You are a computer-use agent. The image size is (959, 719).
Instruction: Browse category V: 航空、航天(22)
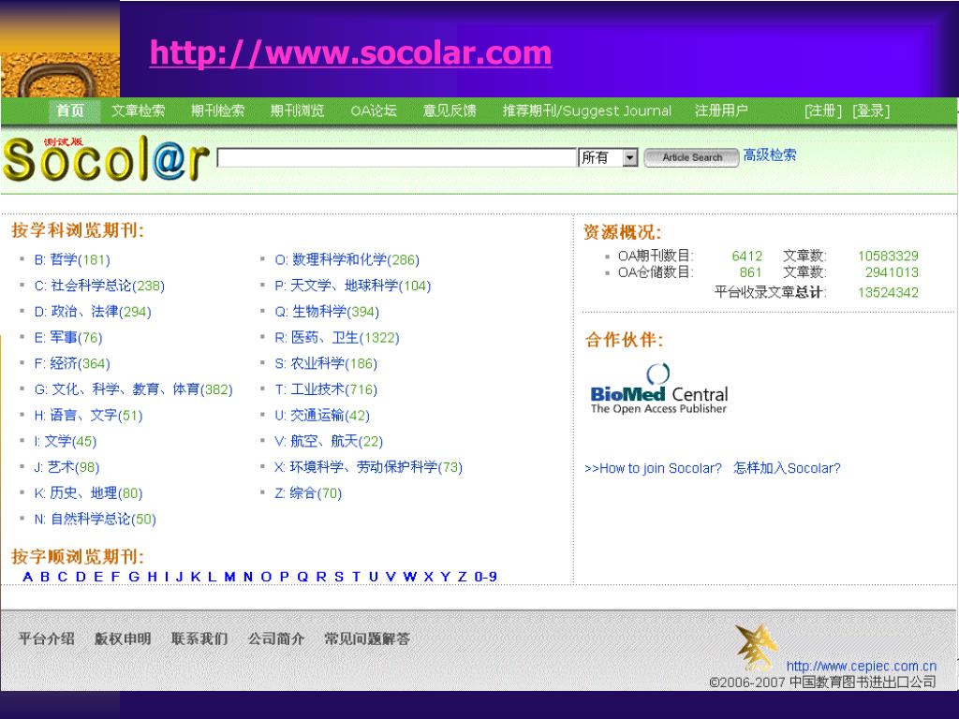point(329,442)
